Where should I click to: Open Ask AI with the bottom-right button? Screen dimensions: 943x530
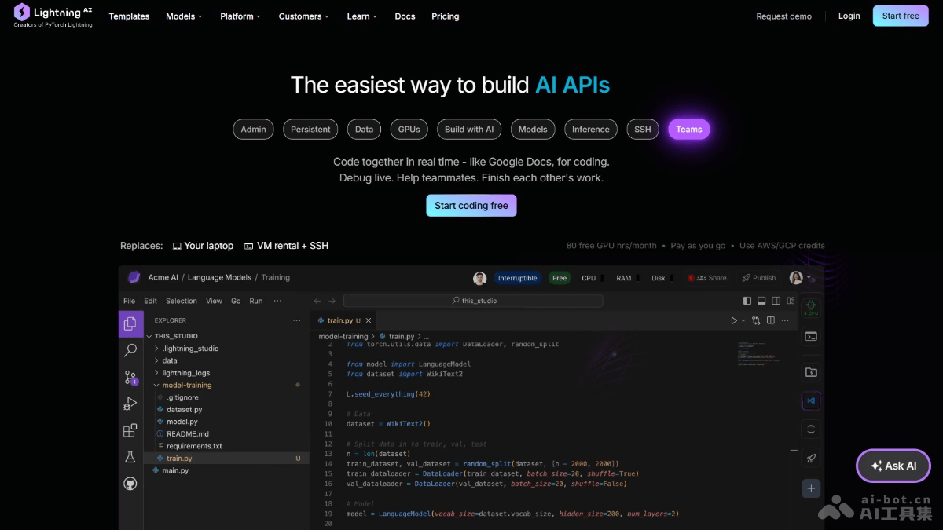point(893,465)
